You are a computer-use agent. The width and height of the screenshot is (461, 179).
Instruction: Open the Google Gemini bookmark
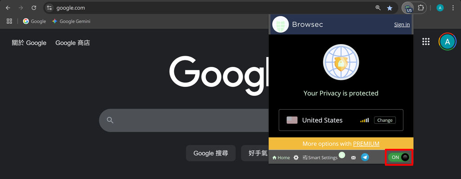click(x=71, y=21)
